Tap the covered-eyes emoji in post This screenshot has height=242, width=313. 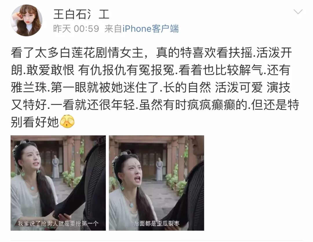coord(67,121)
